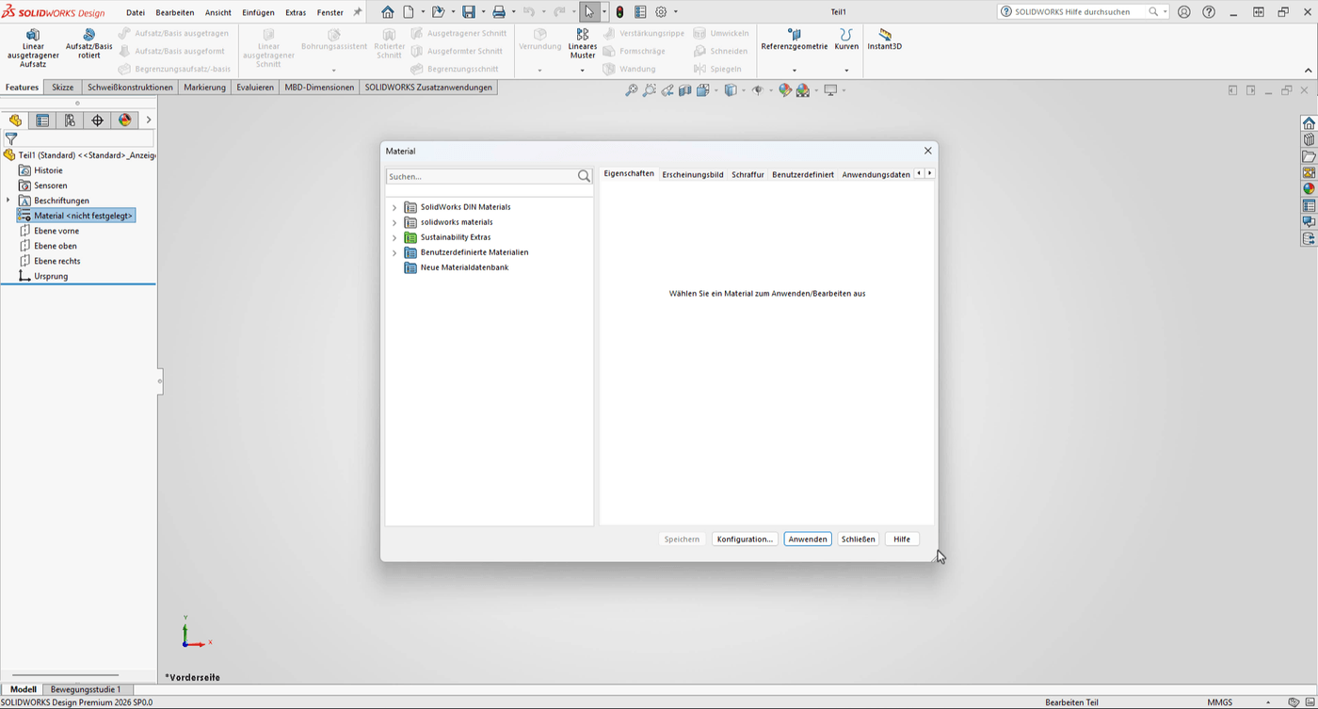Click the Schließen button

point(858,540)
